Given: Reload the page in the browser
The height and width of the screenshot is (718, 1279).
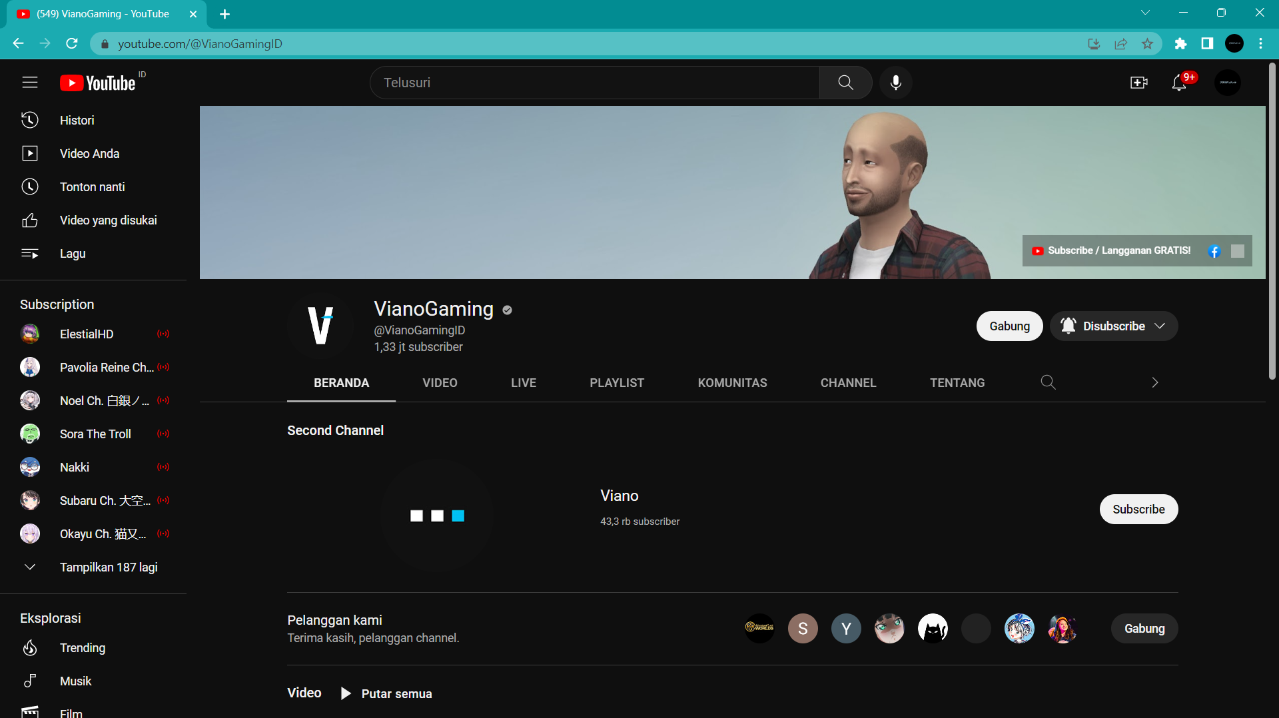Looking at the screenshot, I should point(72,43).
